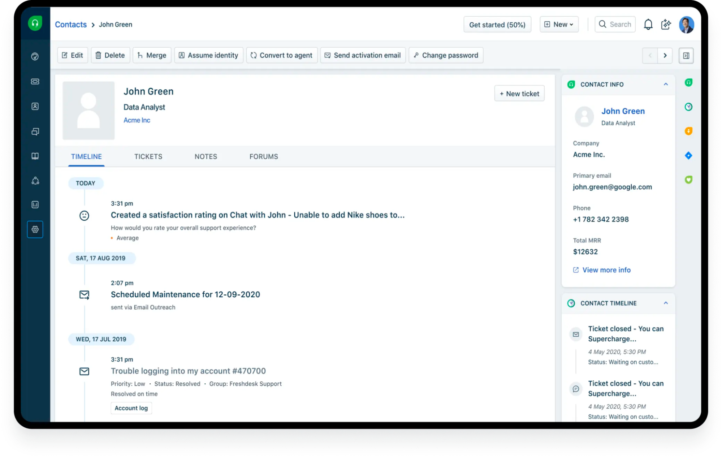Switch to the NOTES tab
Viewport: 722px width, 457px height.
tap(206, 156)
